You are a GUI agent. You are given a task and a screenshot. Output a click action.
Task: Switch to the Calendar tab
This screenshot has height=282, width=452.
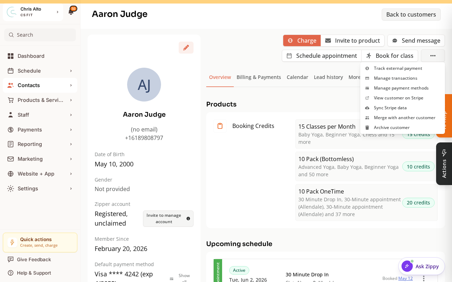point(297,77)
